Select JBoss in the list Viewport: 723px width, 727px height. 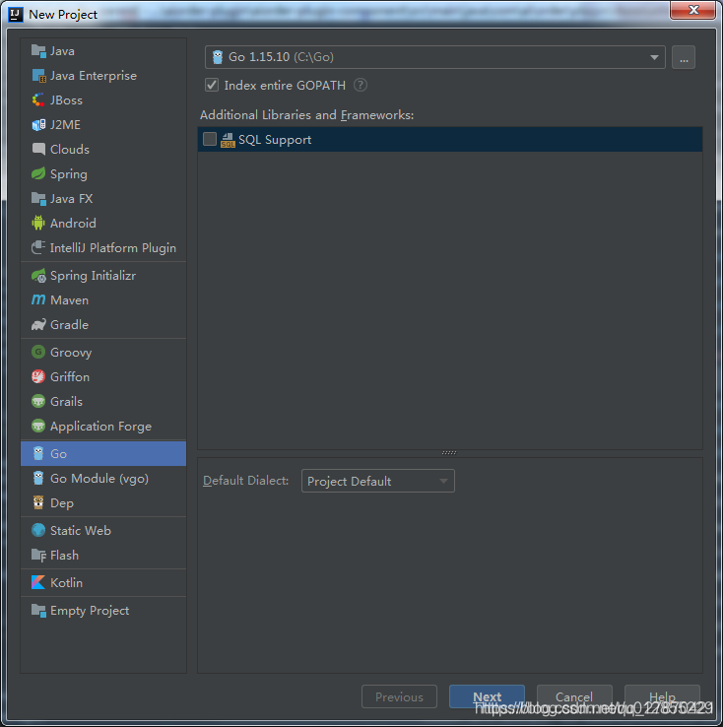[103, 100]
